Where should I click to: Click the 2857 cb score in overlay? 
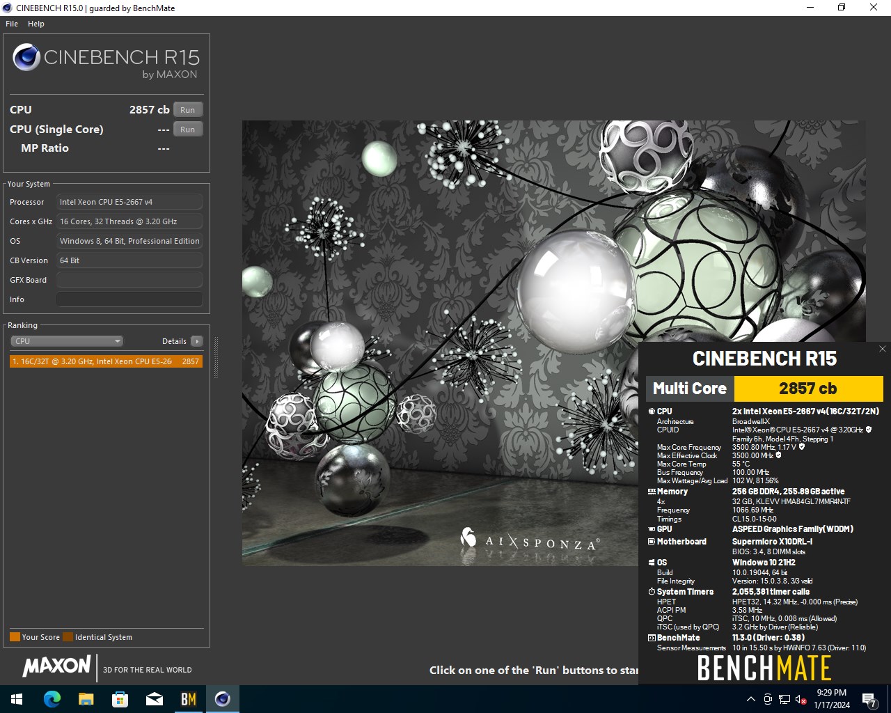click(808, 389)
